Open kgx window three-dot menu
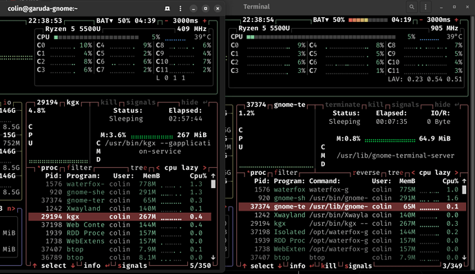Viewport: 475px width, 274px height. coord(180,8)
